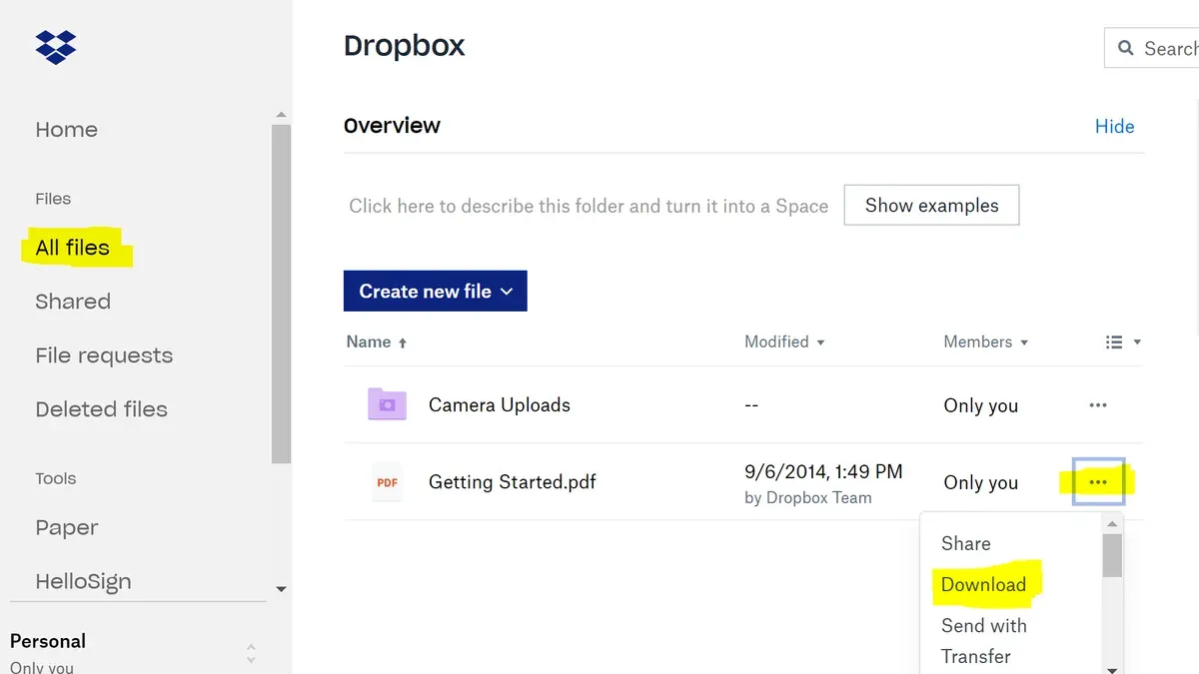Image resolution: width=1199 pixels, height=674 pixels.
Task: Click the Getting Started PDF file icon
Action: [387, 481]
